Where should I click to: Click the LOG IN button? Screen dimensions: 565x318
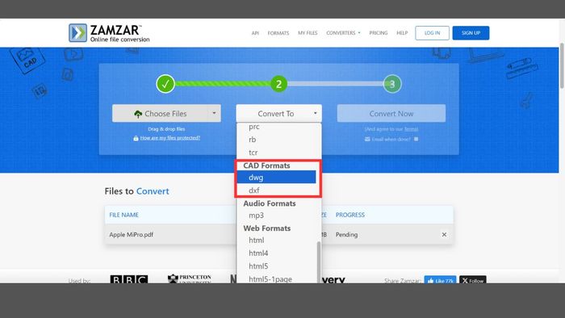pyautogui.click(x=432, y=33)
